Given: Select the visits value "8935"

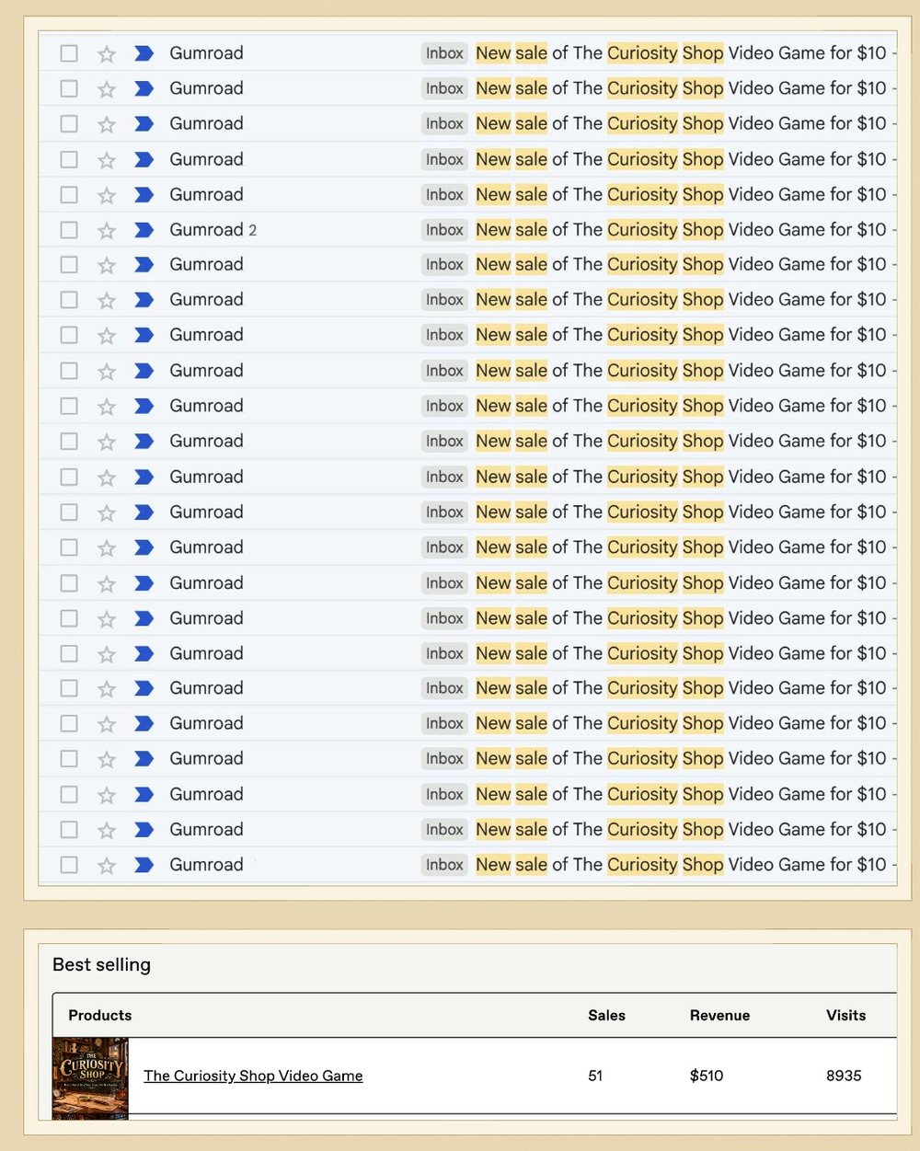Looking at the screenshot, I should (x=844, y=1076).
